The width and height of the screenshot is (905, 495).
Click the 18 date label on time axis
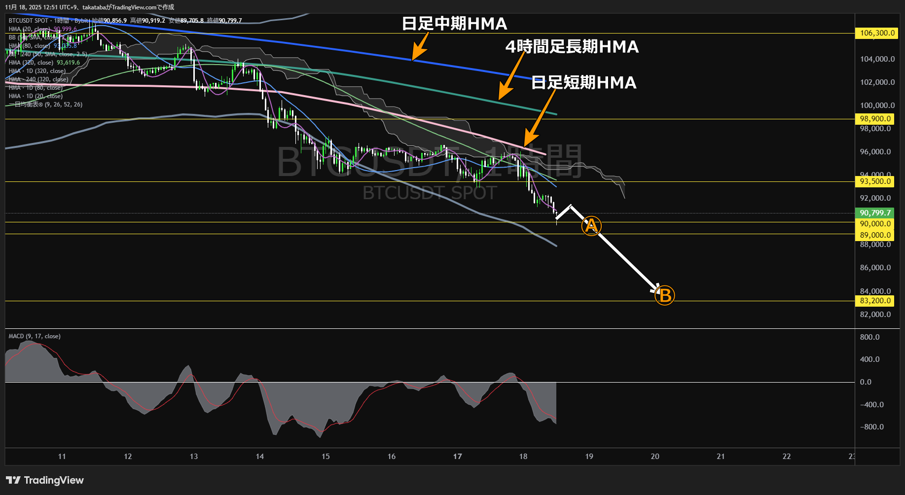(x=523, y=457)
